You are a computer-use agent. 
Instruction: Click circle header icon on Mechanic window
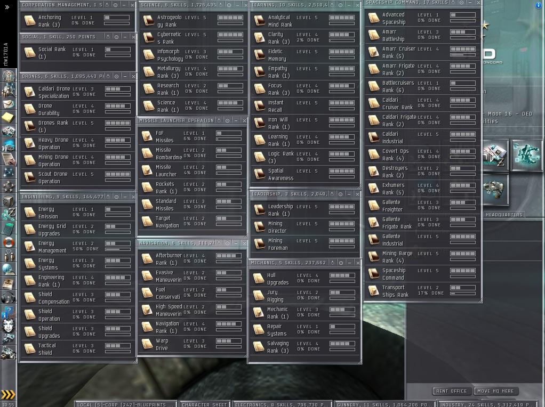(x=341, y=263)
